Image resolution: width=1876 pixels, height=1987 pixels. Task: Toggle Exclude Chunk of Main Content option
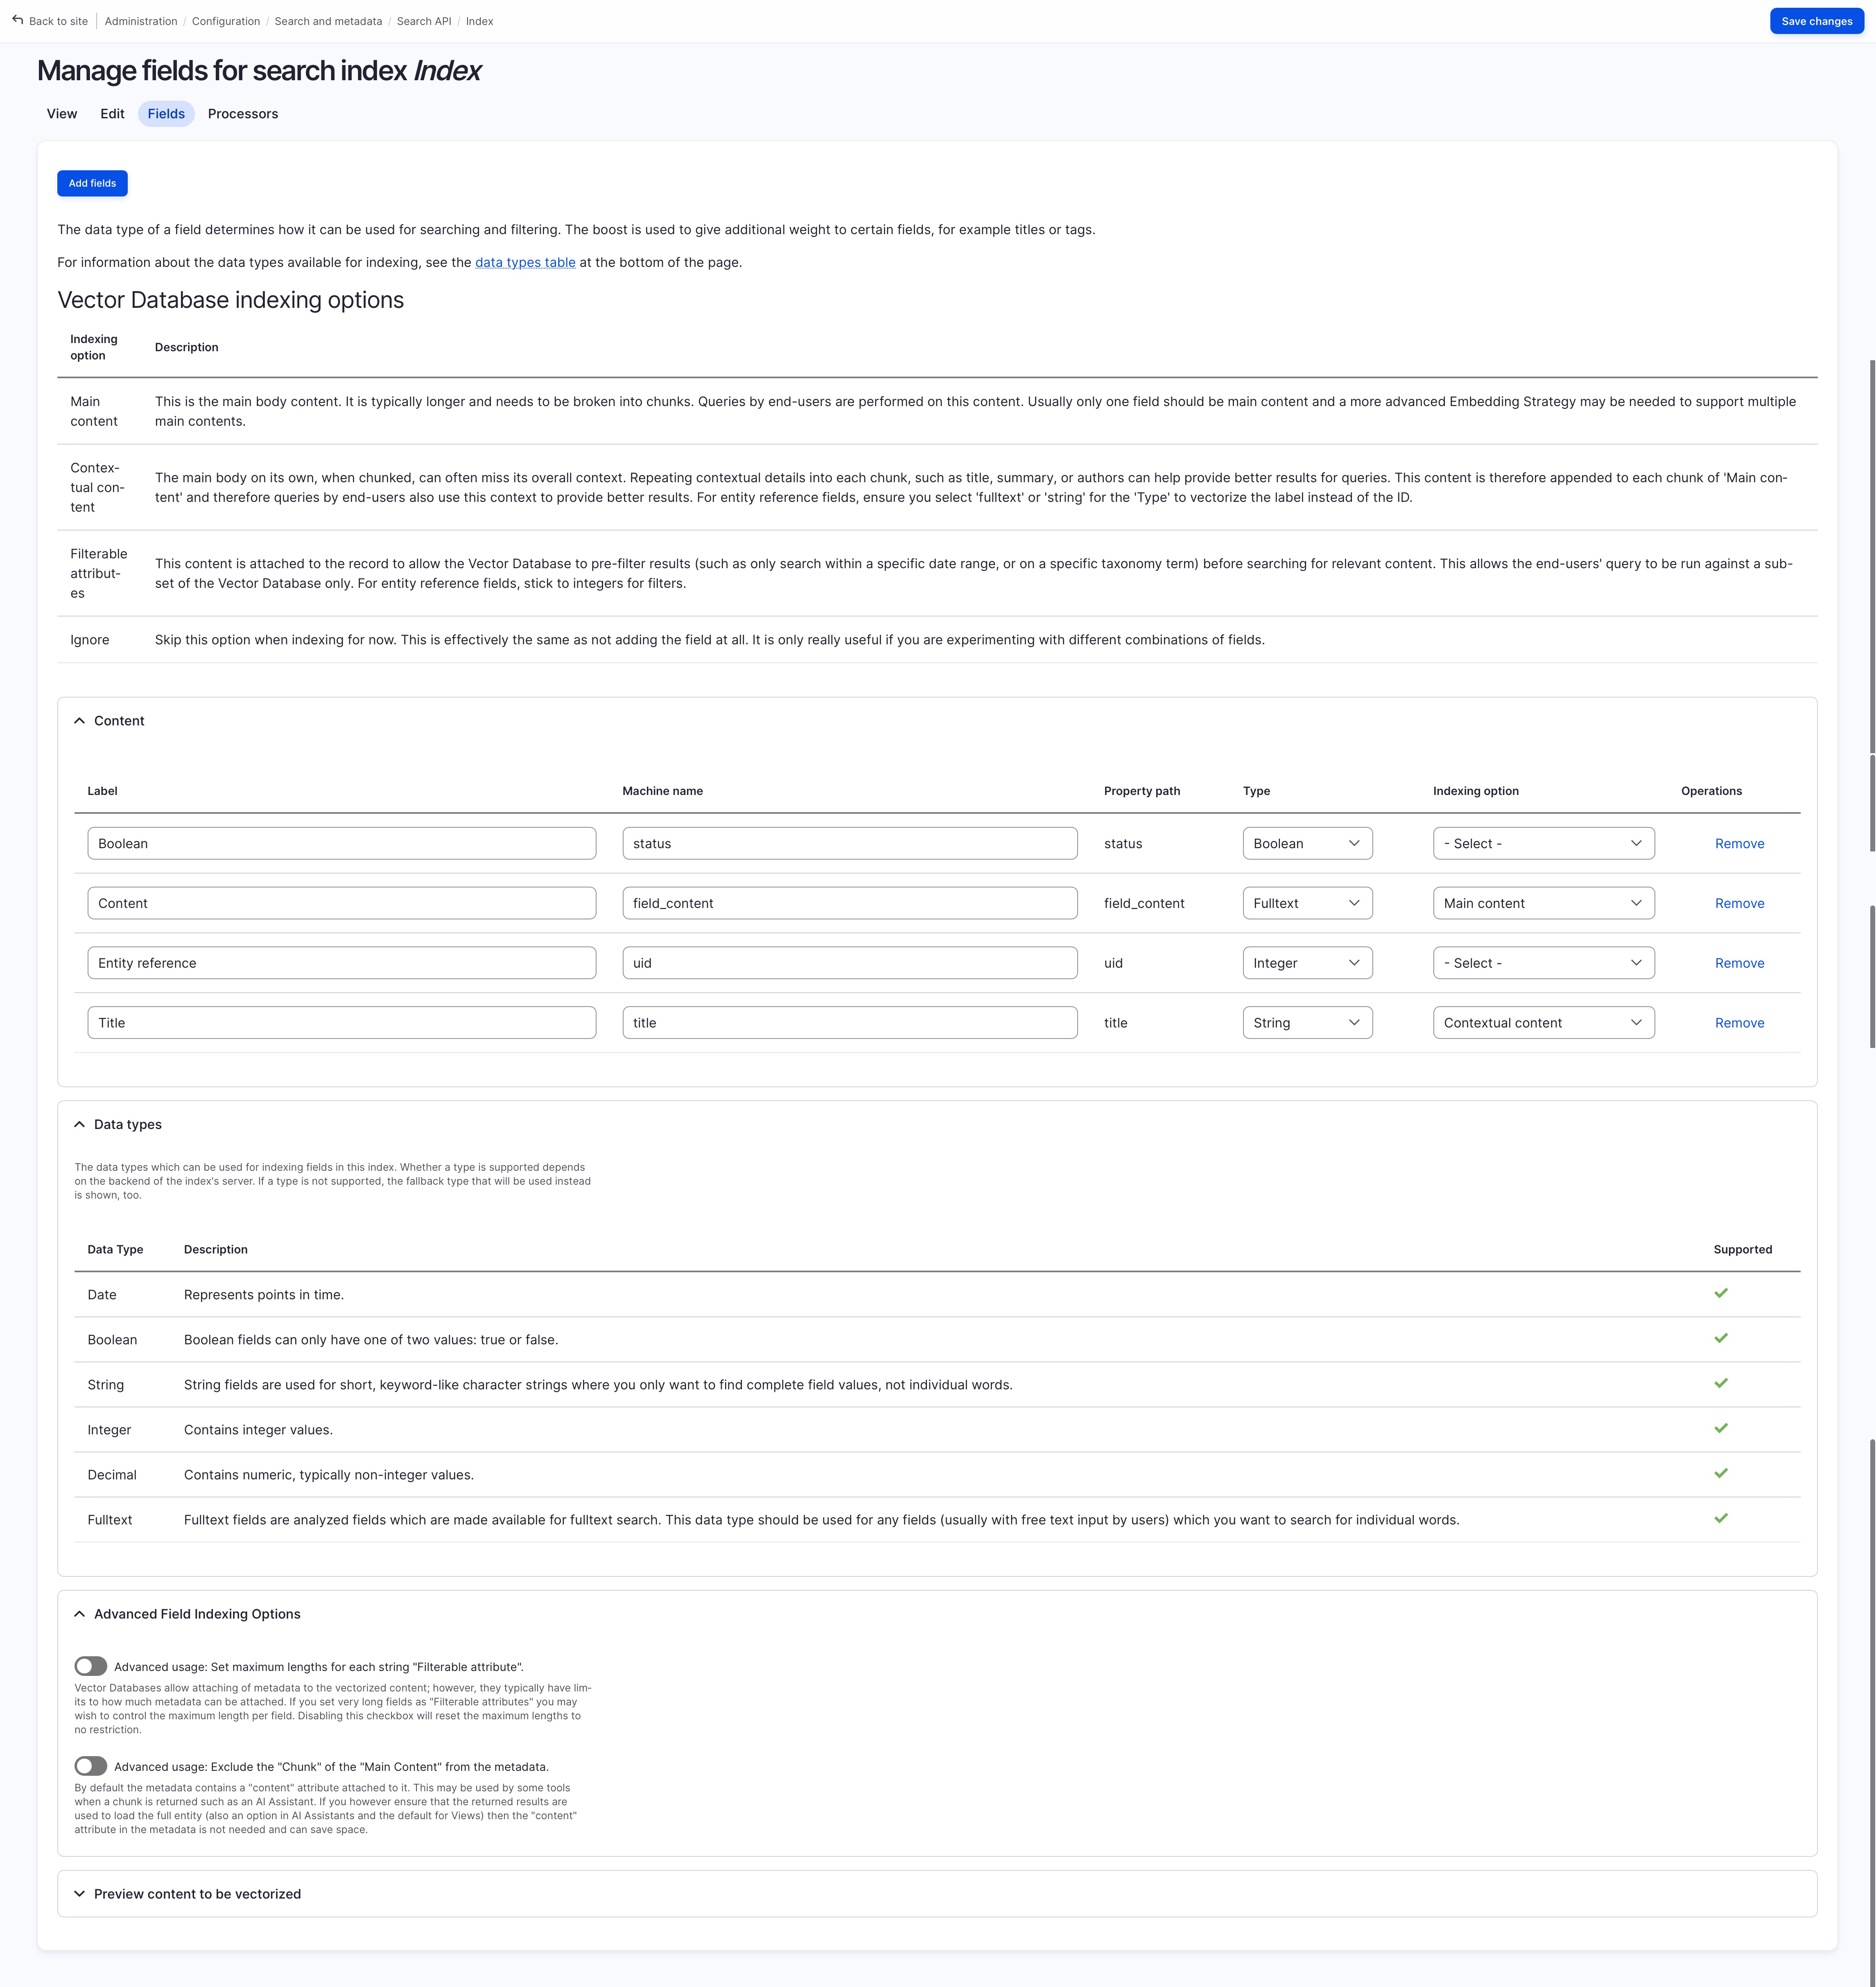pyautogui.click(x=91, y=1766)
